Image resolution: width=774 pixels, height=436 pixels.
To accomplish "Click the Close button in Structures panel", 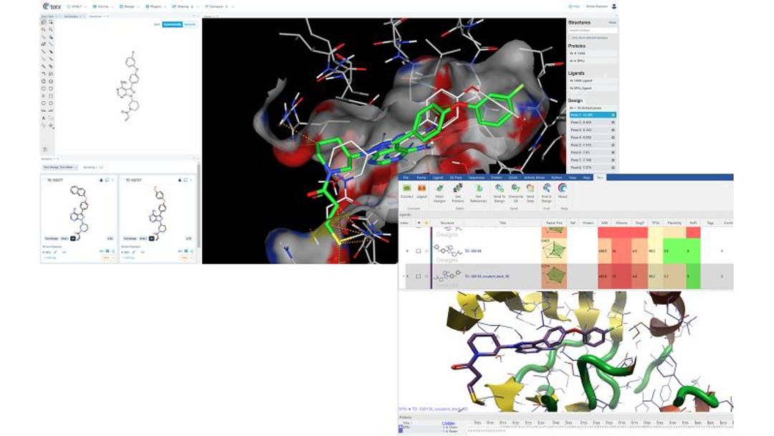I will (x=612, y=23).
